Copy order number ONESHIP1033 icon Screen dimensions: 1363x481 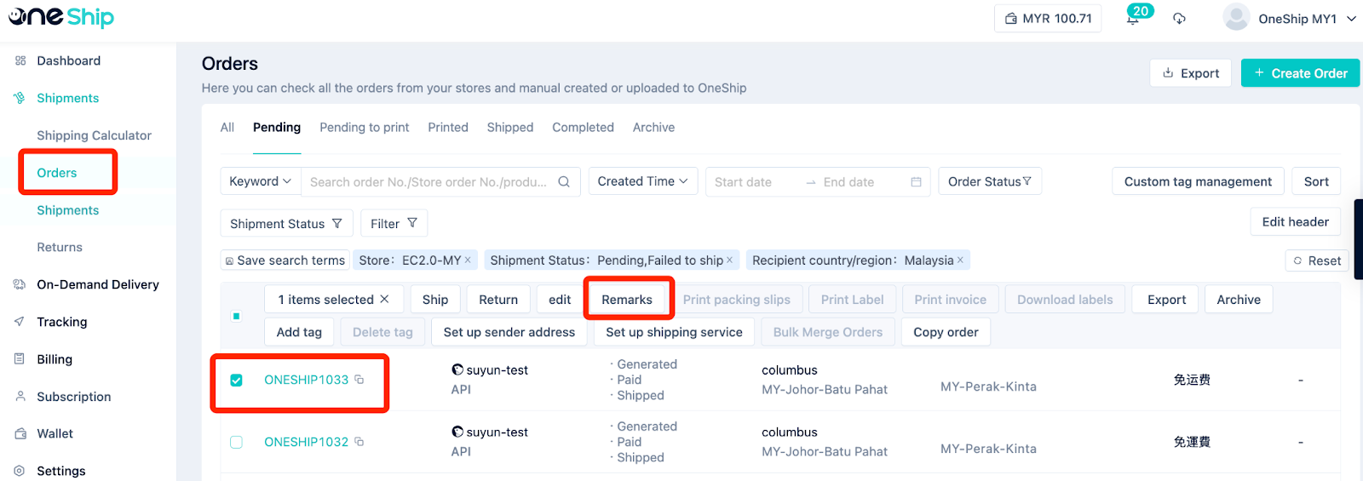[x=359, y=380]
